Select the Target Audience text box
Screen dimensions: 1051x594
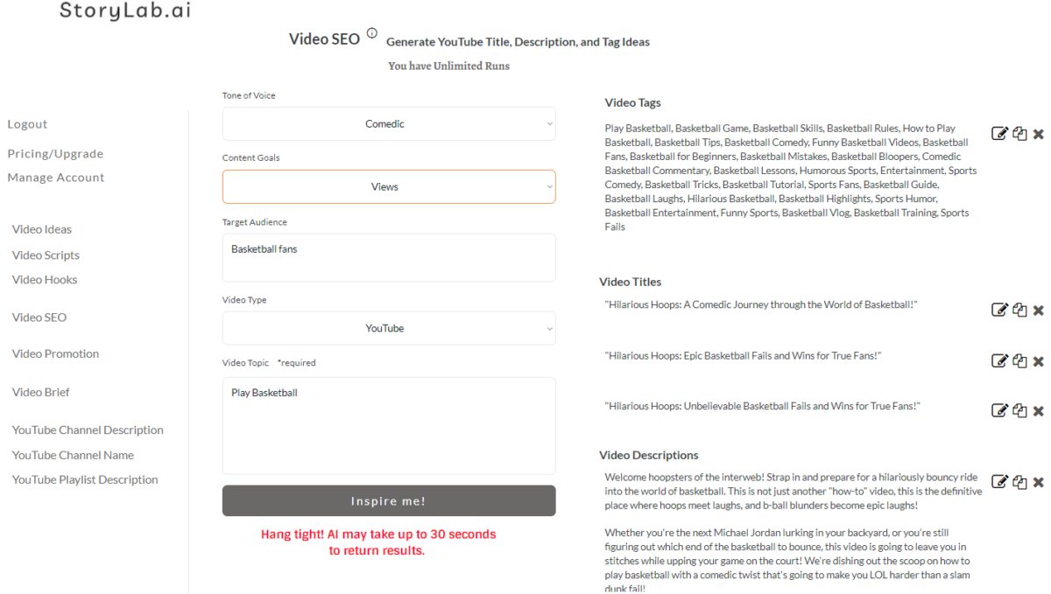click(x=389, y=257)
